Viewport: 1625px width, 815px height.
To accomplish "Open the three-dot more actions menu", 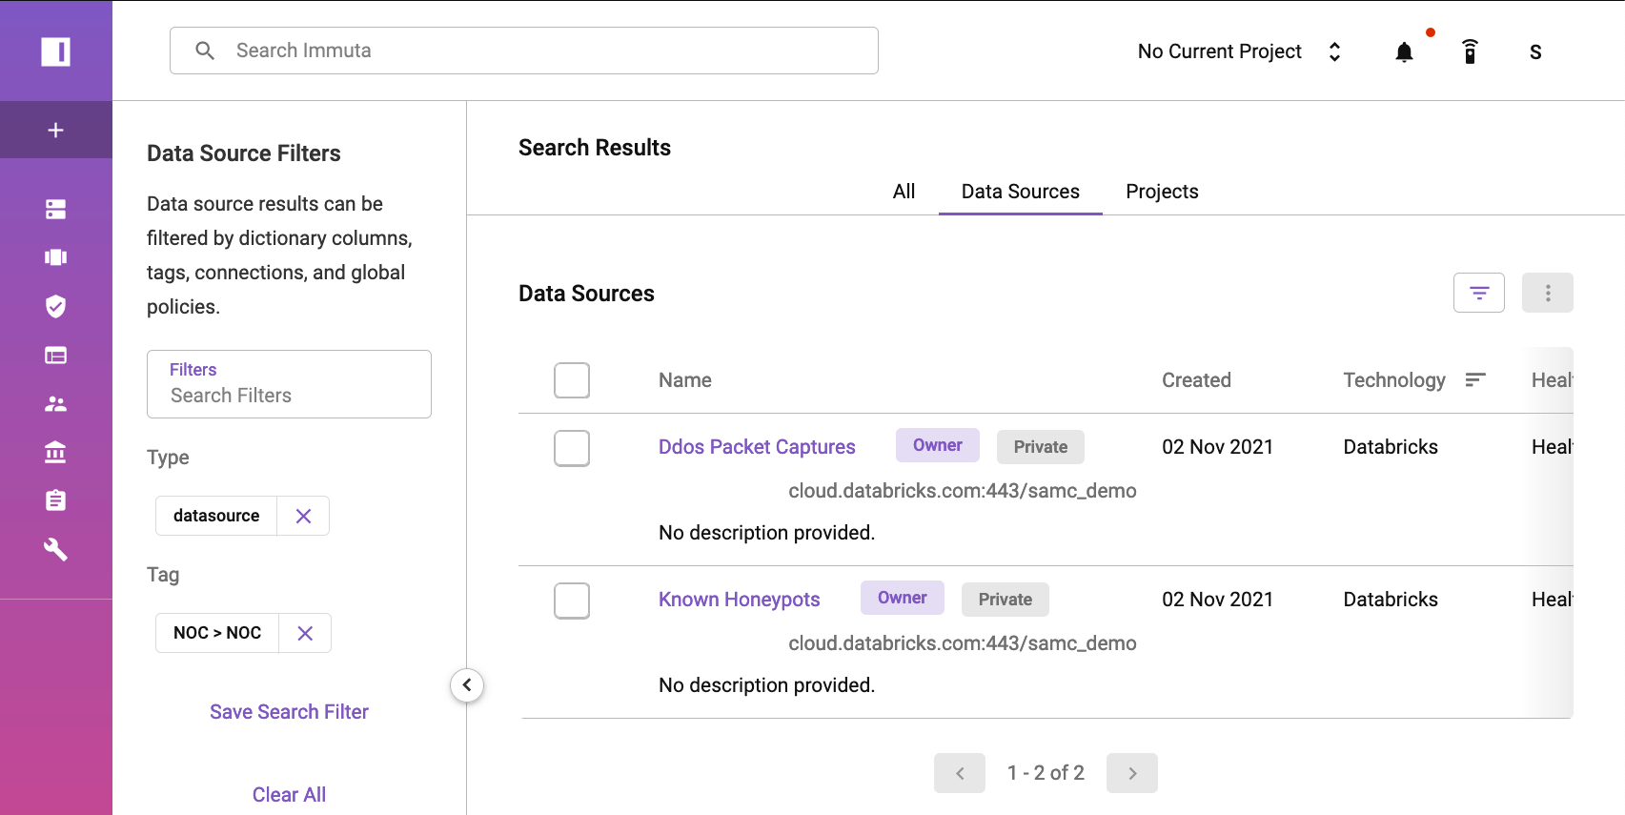I will [1547, 293].
